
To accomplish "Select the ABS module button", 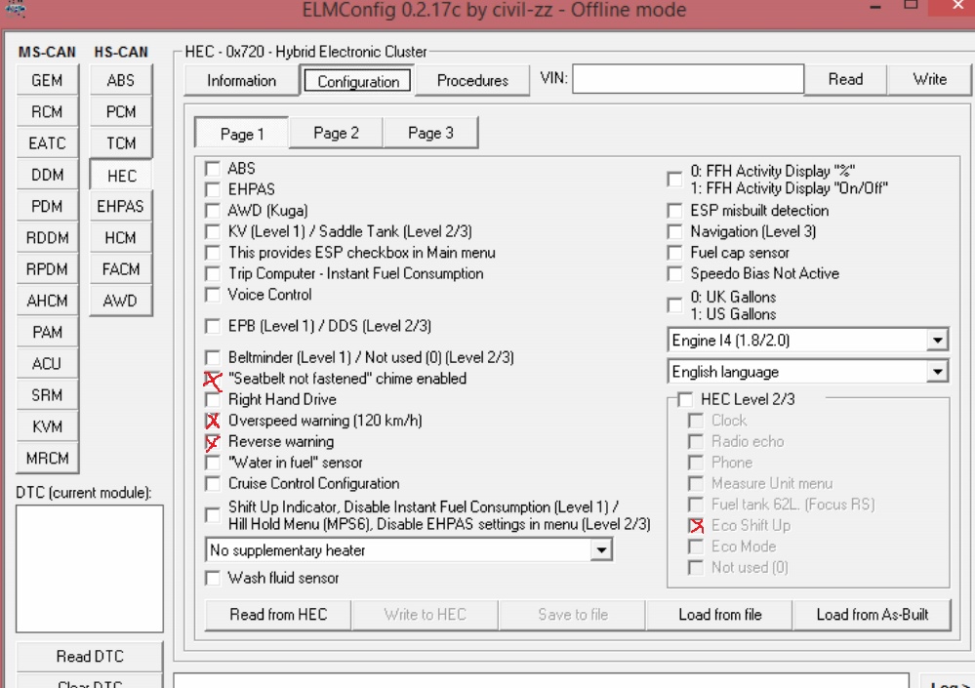I will tap(121, 82).
